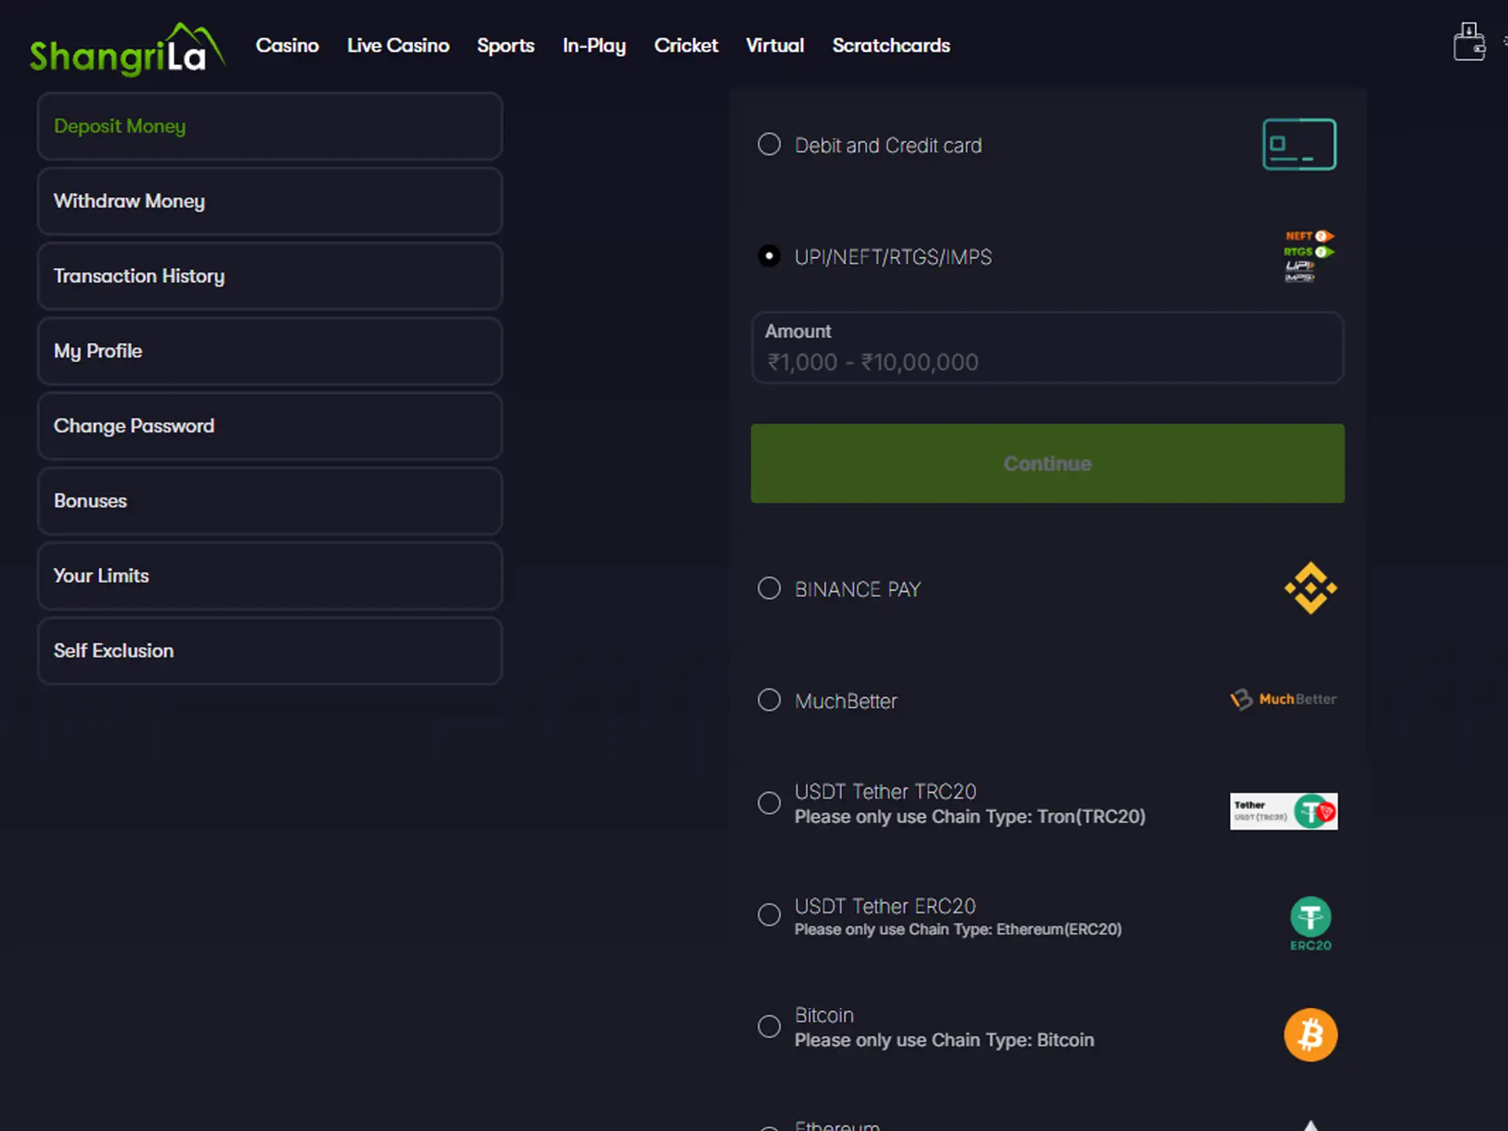Click the MuchBetter logo

coord(1283,699)
